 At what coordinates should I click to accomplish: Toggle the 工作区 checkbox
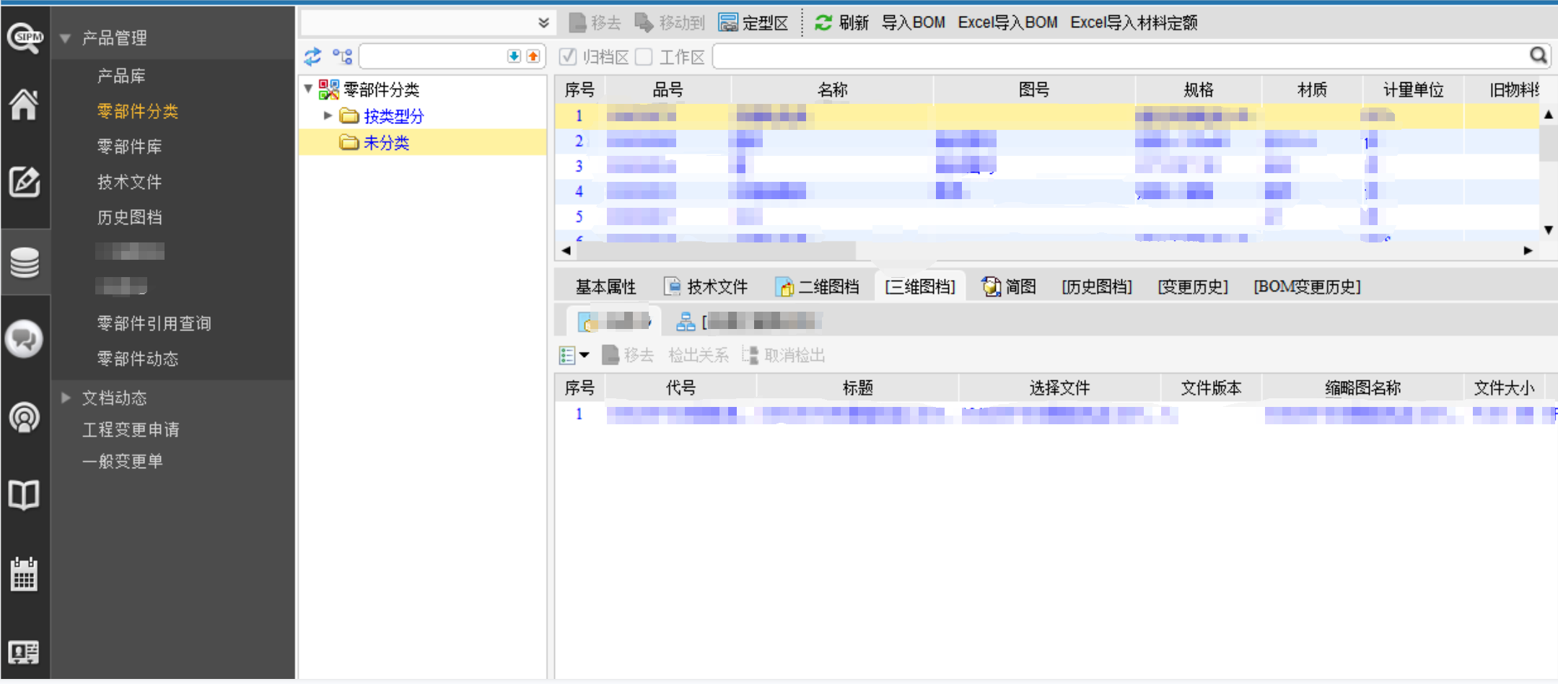644,56
